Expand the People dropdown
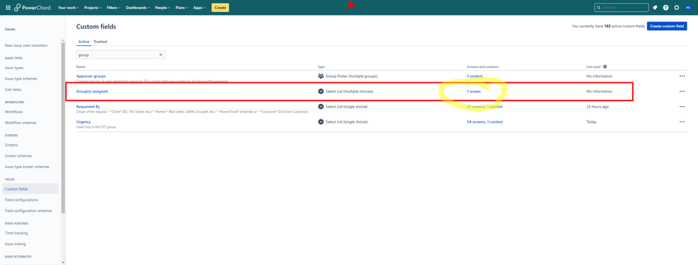The image size is (698, 265). coord(162,8)
